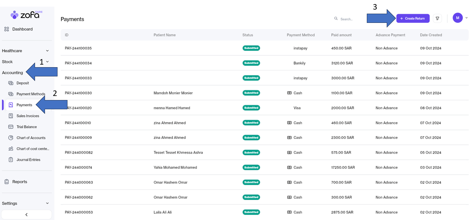Click the Reports icon in sidebar
The width and height of the screenshot is (473, 220).
(x=7, y=182)
